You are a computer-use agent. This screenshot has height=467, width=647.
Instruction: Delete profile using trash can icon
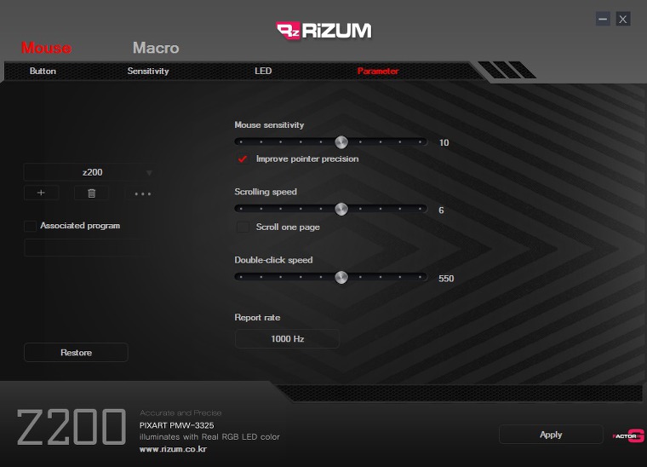[x=92, y=193]
